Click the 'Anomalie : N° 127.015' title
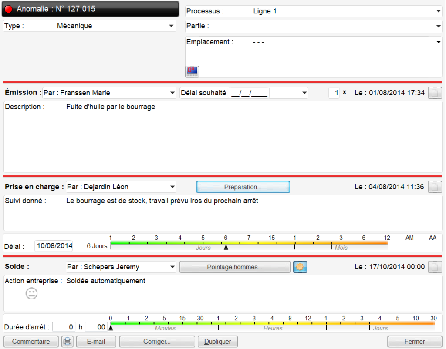 point(56,9)
